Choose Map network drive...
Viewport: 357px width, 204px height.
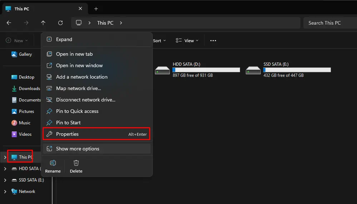point(97,88)
